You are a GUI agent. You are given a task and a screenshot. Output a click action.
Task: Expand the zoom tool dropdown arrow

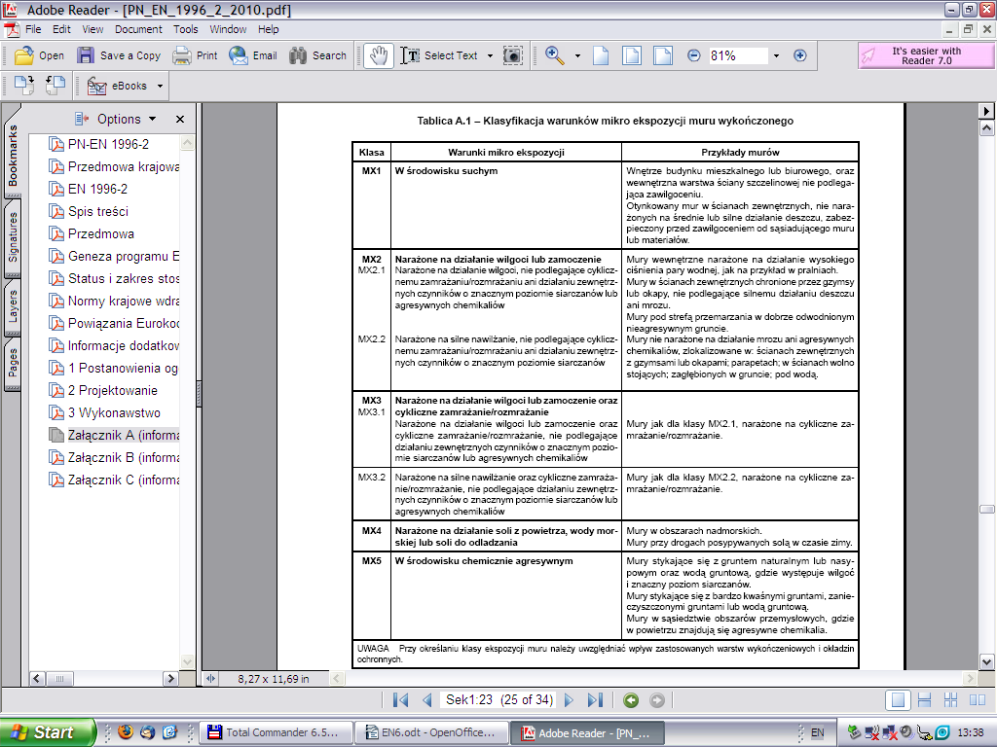(577, 55)
